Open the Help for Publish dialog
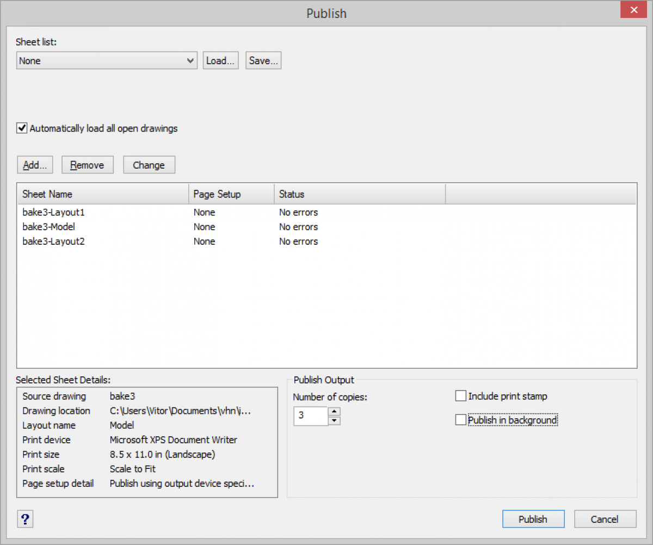 [25, 519]
